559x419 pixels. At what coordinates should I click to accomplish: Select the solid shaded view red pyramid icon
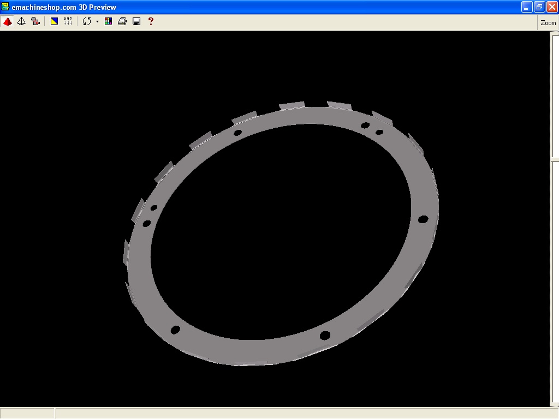click(x=8, y=21)
